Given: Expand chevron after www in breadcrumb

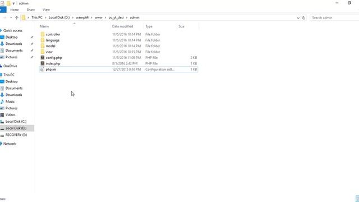Looking at the screenshot, I should 105,17.
